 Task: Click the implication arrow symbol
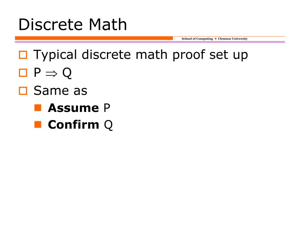pos(52,74)
